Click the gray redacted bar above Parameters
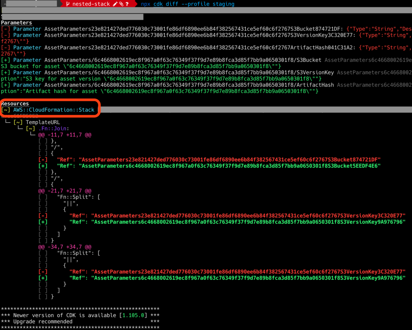Viewport: 412px width, 330px height. click(72, 16)
